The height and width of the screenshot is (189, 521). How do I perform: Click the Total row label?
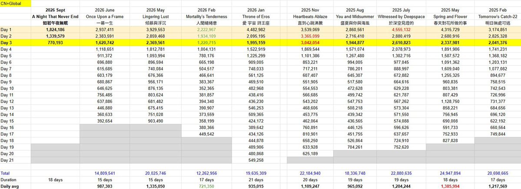[5, 173]
